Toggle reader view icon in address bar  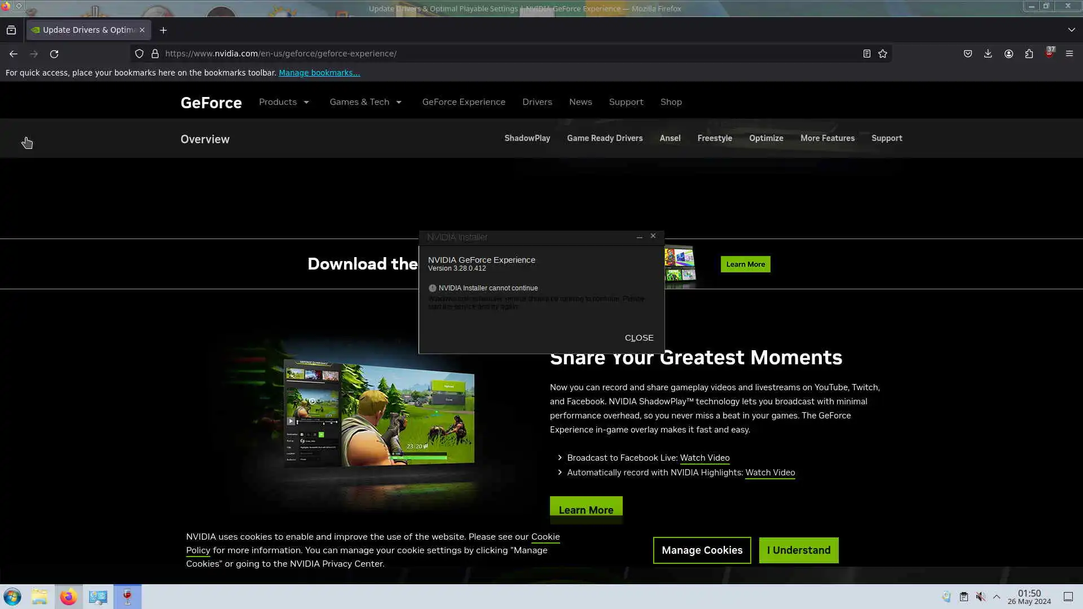coord(867,54)
